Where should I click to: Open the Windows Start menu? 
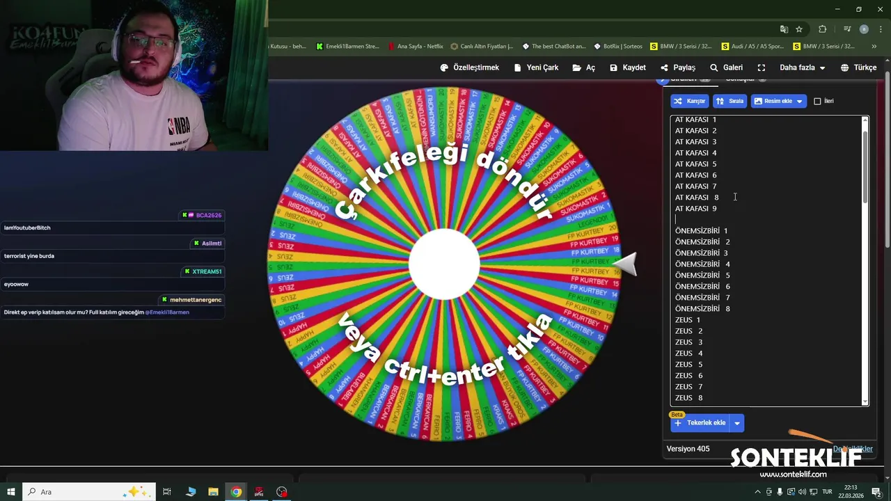tap(11, 492)
